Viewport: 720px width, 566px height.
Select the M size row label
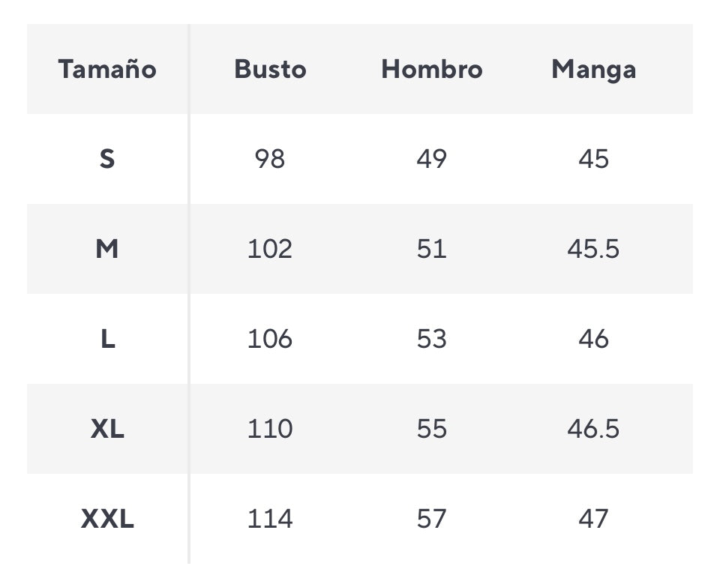click(x=107, y=249)
